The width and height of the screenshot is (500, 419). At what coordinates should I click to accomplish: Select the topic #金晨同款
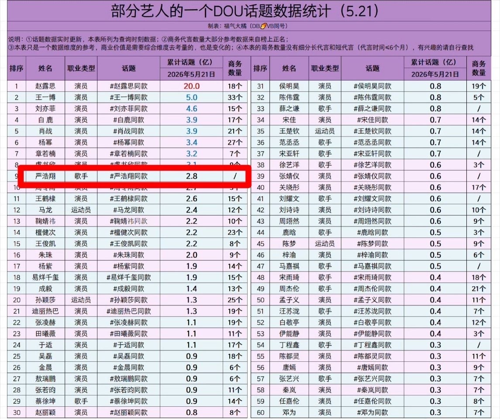coord(128,367)
